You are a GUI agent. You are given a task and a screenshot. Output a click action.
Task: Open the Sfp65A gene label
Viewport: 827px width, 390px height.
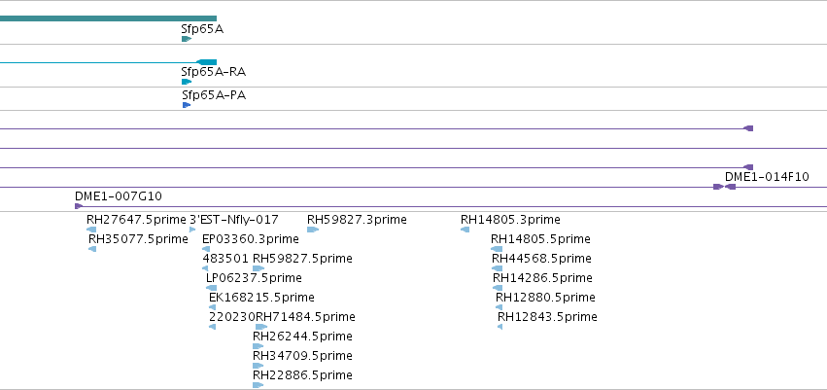click(202, 29)
